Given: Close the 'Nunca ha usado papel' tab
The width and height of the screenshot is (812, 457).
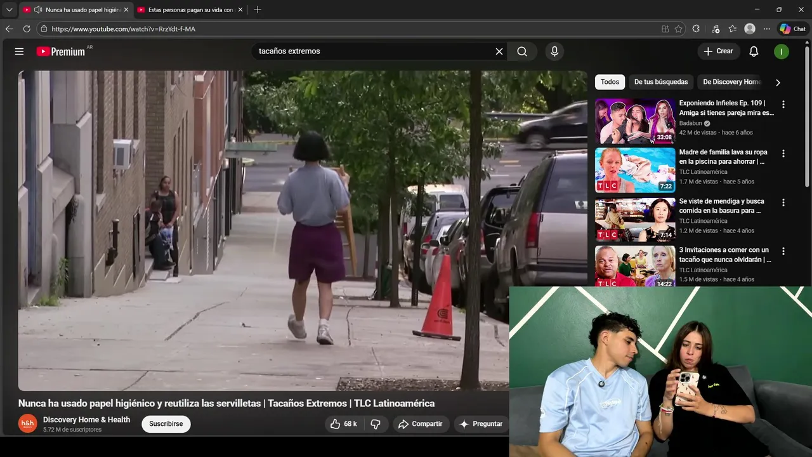Looking at the screenshot, I should [x=126, y=10].
